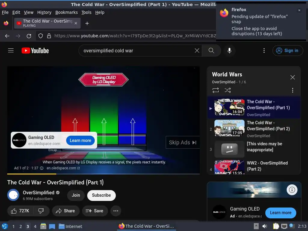Open the OverSimplified channel avatar
Viewport: 308px width, 231px height.
pos(13,195)
